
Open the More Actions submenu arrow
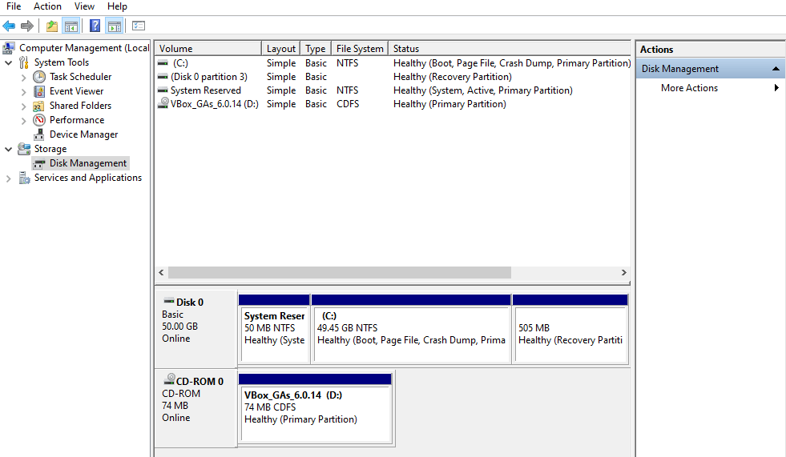tap(776, 87)
